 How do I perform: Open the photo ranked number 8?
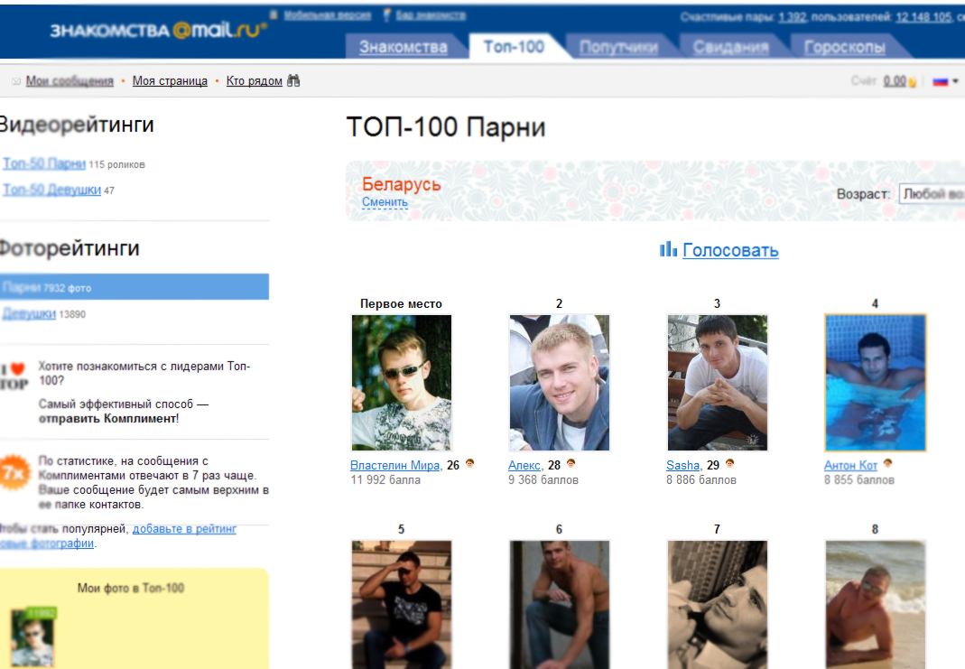coord(875,604)
